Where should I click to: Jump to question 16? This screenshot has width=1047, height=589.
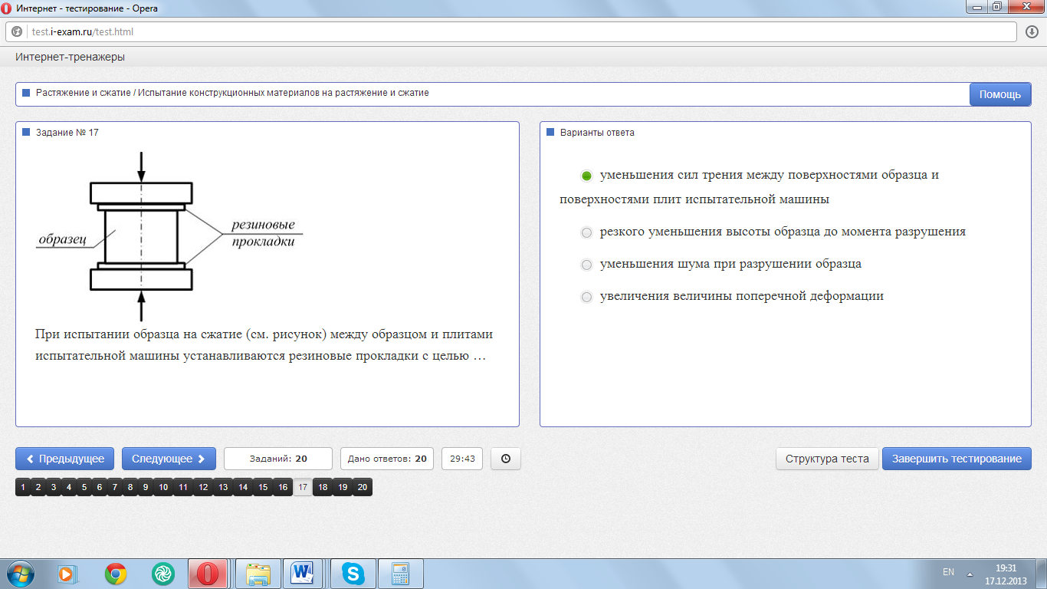(x=283, y=487)
